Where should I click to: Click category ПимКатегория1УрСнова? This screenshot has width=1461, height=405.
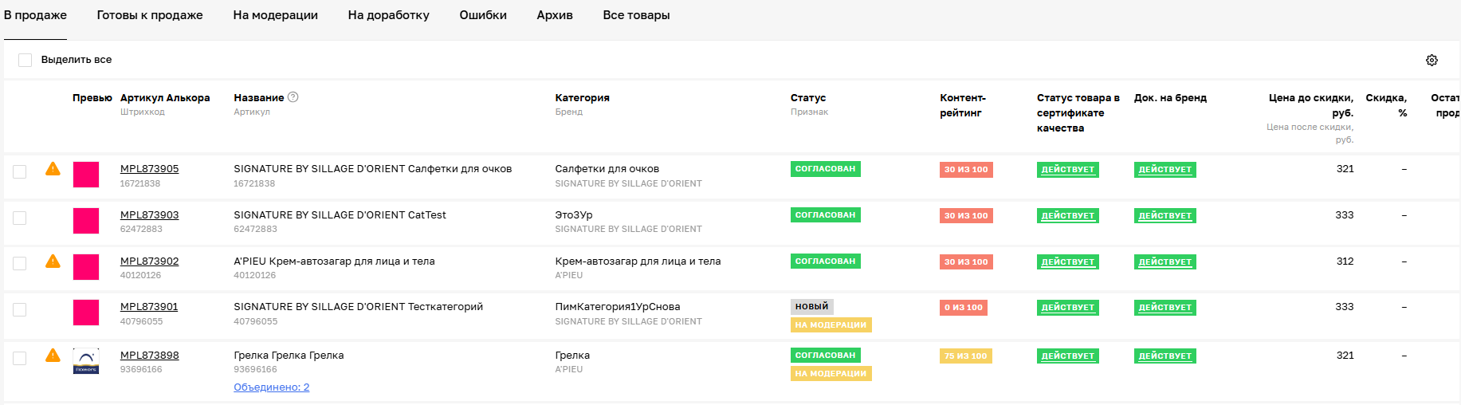click(618, 306)
